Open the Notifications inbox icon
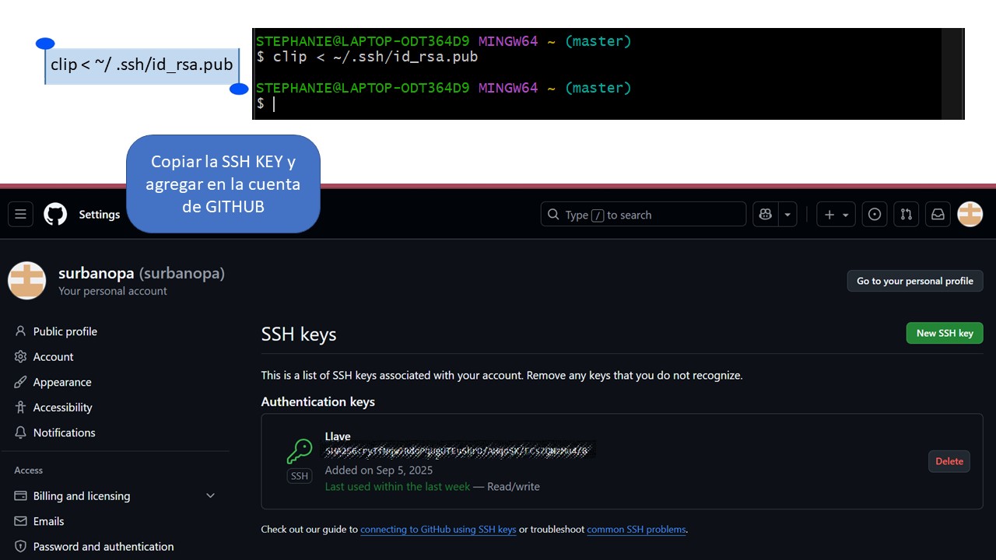 [x=938, y=215]
